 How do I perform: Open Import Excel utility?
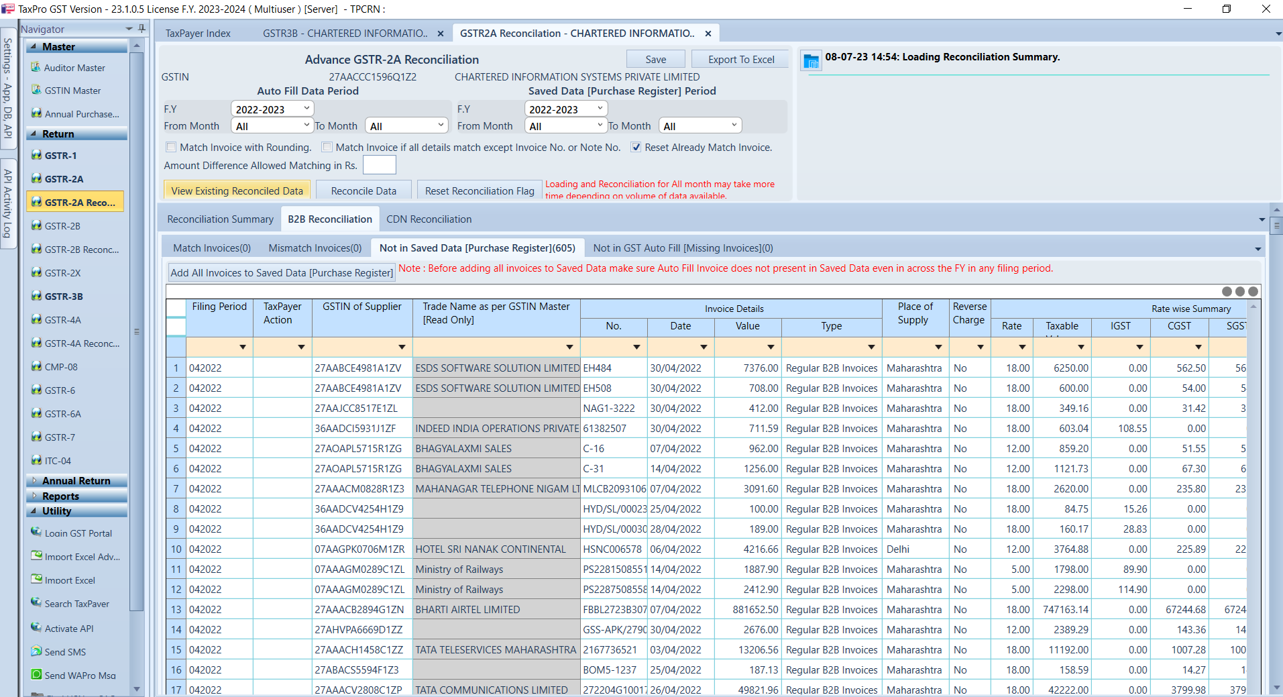(70, 580)
